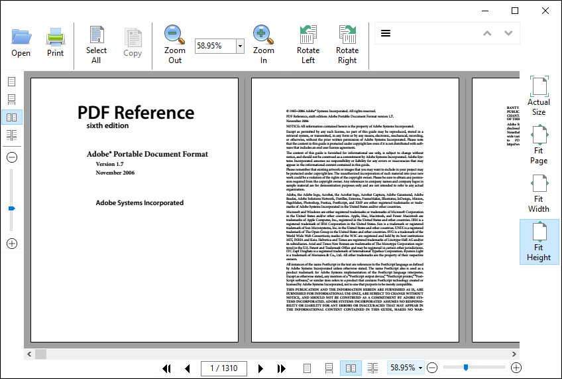This screenshot has height=379, width=562.
Task: Select single page layout in bottom bar
Action: pos(307,368)
